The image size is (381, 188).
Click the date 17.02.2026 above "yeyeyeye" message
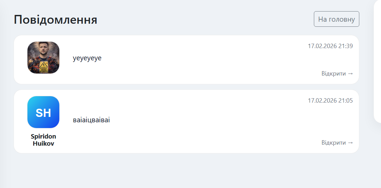click(322, 46)
